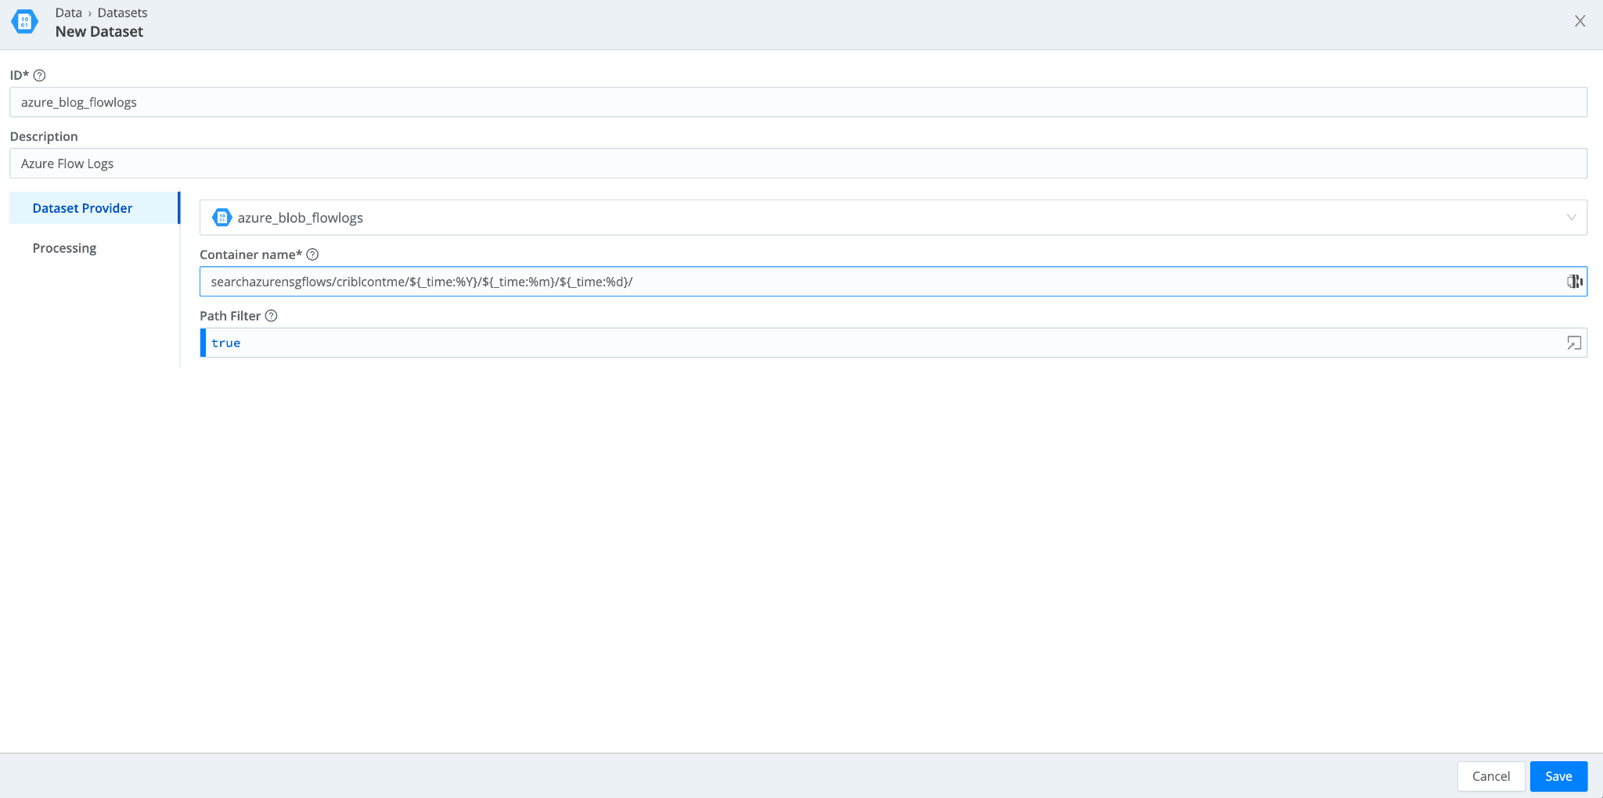Focus the ID field containing azure_blog_flowlogs
This screenshot has height=798, width=1603.
[x=798, y=102]
